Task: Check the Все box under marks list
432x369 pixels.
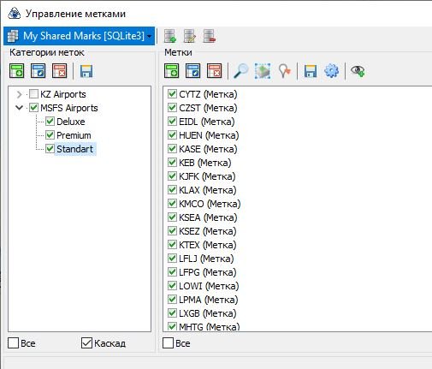Action: pos(168,343)
